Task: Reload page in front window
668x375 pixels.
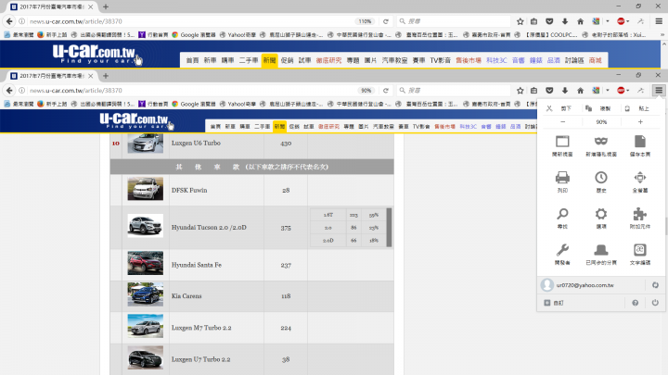Action: 386,90
